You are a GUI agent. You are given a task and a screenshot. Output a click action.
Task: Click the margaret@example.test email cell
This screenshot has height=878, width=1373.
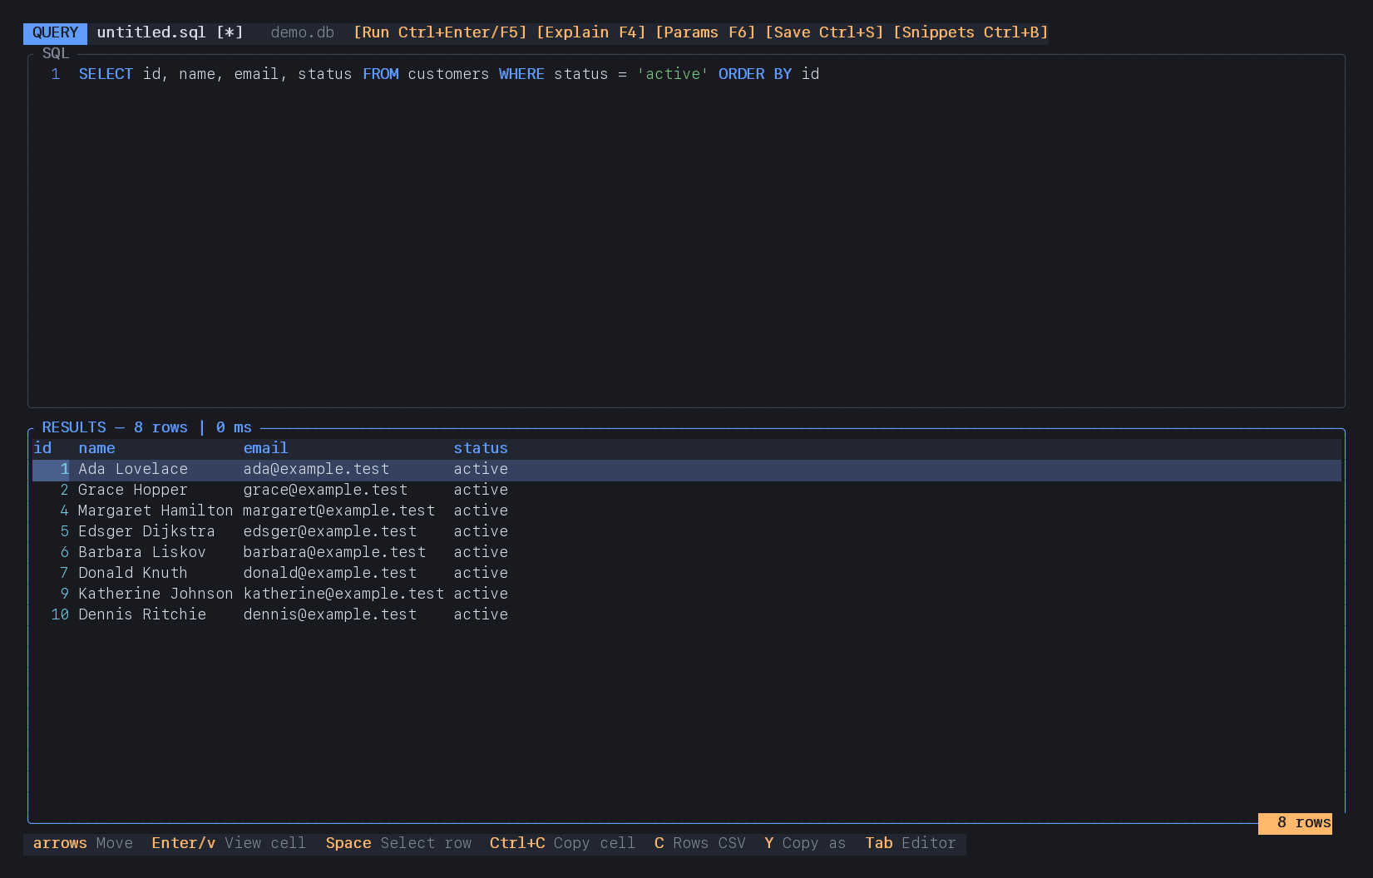click(x=339, y=511)
